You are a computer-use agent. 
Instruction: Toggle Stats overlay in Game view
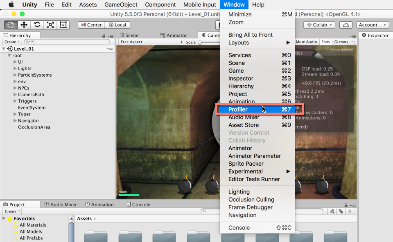pyautogui.click(x=325, y=42)
